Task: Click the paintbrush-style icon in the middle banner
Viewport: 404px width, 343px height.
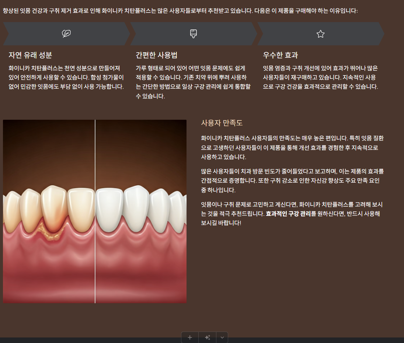Action: [193, 34]
